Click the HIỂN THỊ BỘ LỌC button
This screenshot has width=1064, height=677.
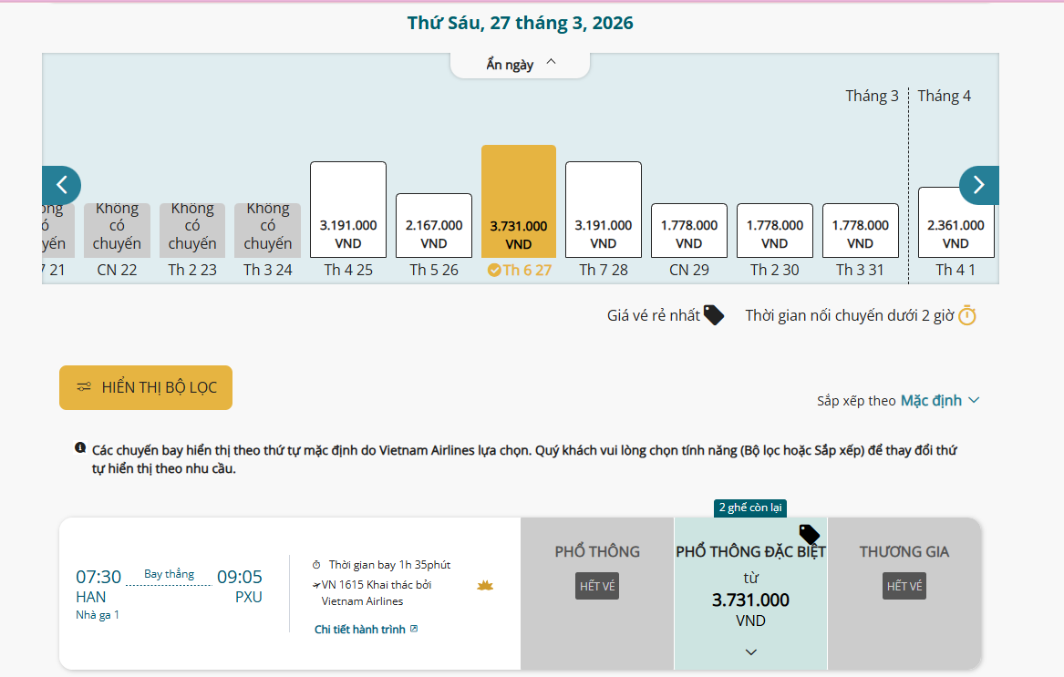pyautogui.click(x=146, y=387)
